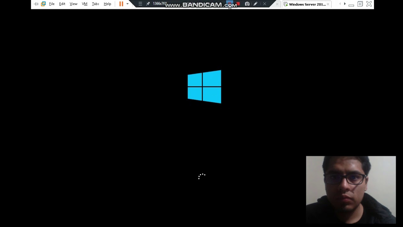Click the VMware Workstation logo icon

tap(43, 4)
